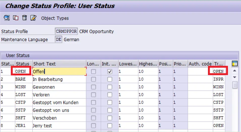
Task: Toggle Long text checkbox for SHFT row
Action: tap(94, 118)
